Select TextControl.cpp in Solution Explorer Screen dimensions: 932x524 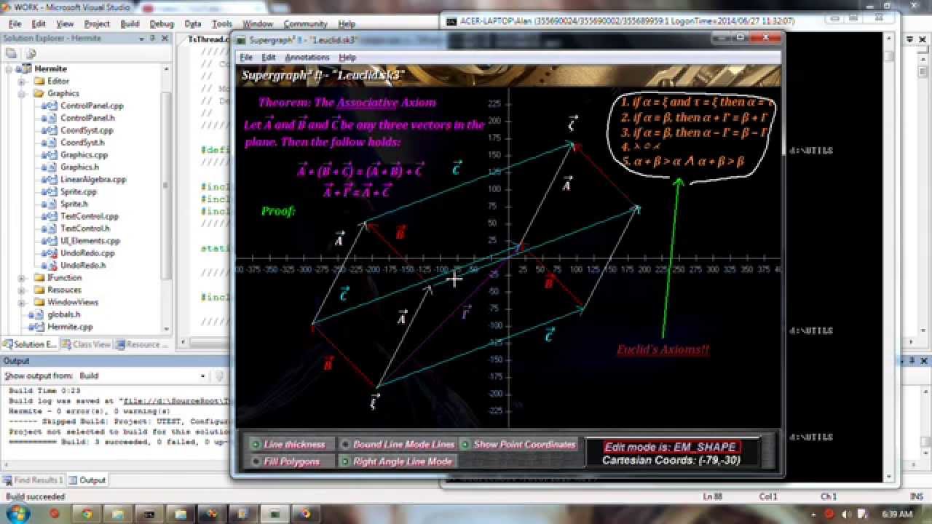(90, 216)
